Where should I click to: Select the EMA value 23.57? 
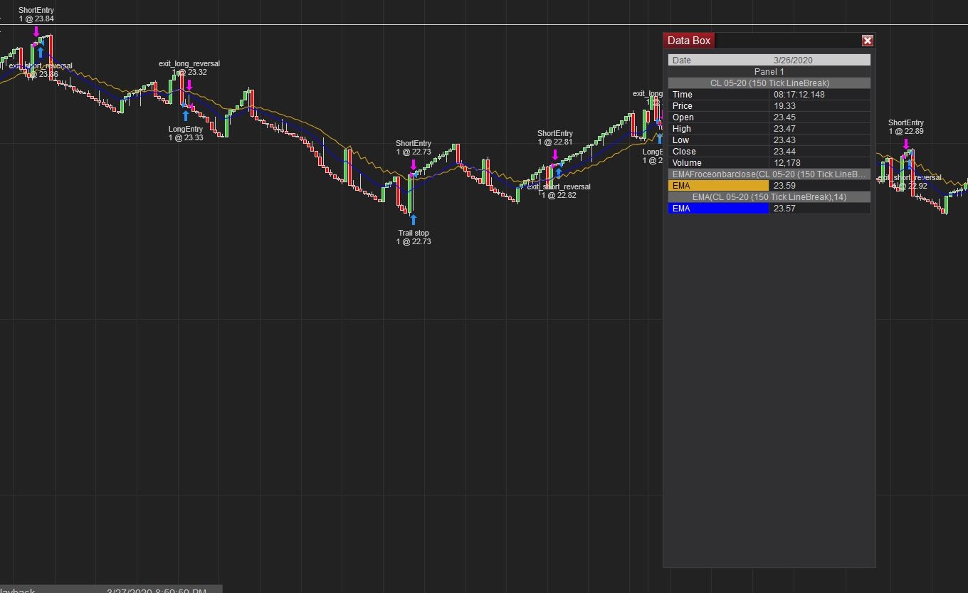pyautogui.click(x=784, y=209)
